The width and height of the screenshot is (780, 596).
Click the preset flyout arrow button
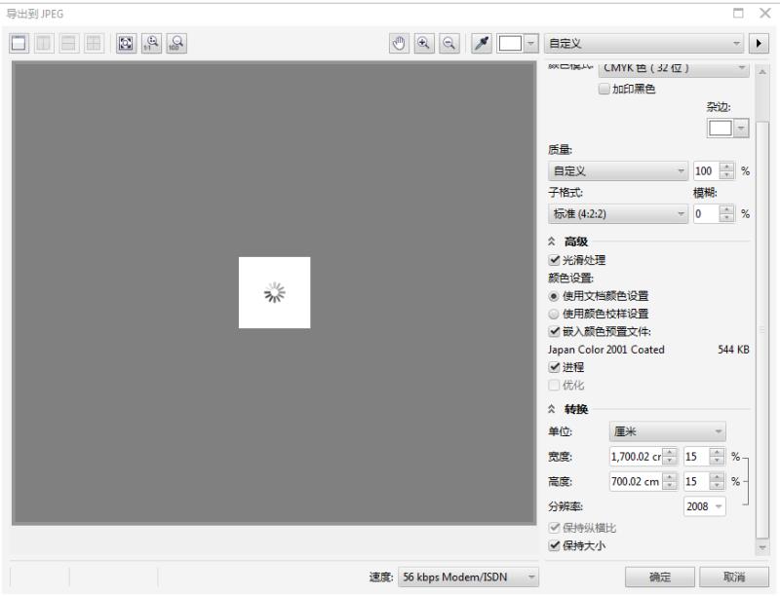click(x=759, y=43)
